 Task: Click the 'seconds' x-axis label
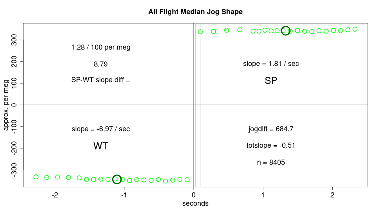coord(195,203)
